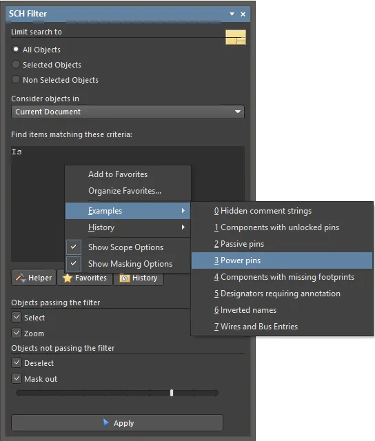Expand the History submenu
Image resolution: width=375 pixels, height=441 pixels.
tap(128, 227)
